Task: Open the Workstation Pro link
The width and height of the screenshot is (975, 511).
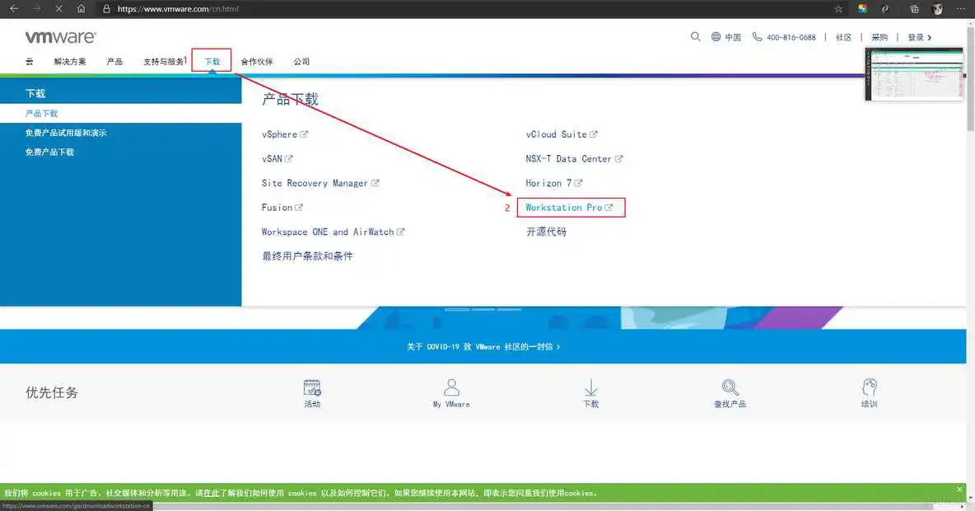Action: (x=566, y=207)
